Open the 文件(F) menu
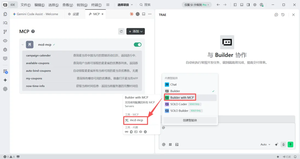This screenshot has width=300, height=159. [x=26, y=5]
